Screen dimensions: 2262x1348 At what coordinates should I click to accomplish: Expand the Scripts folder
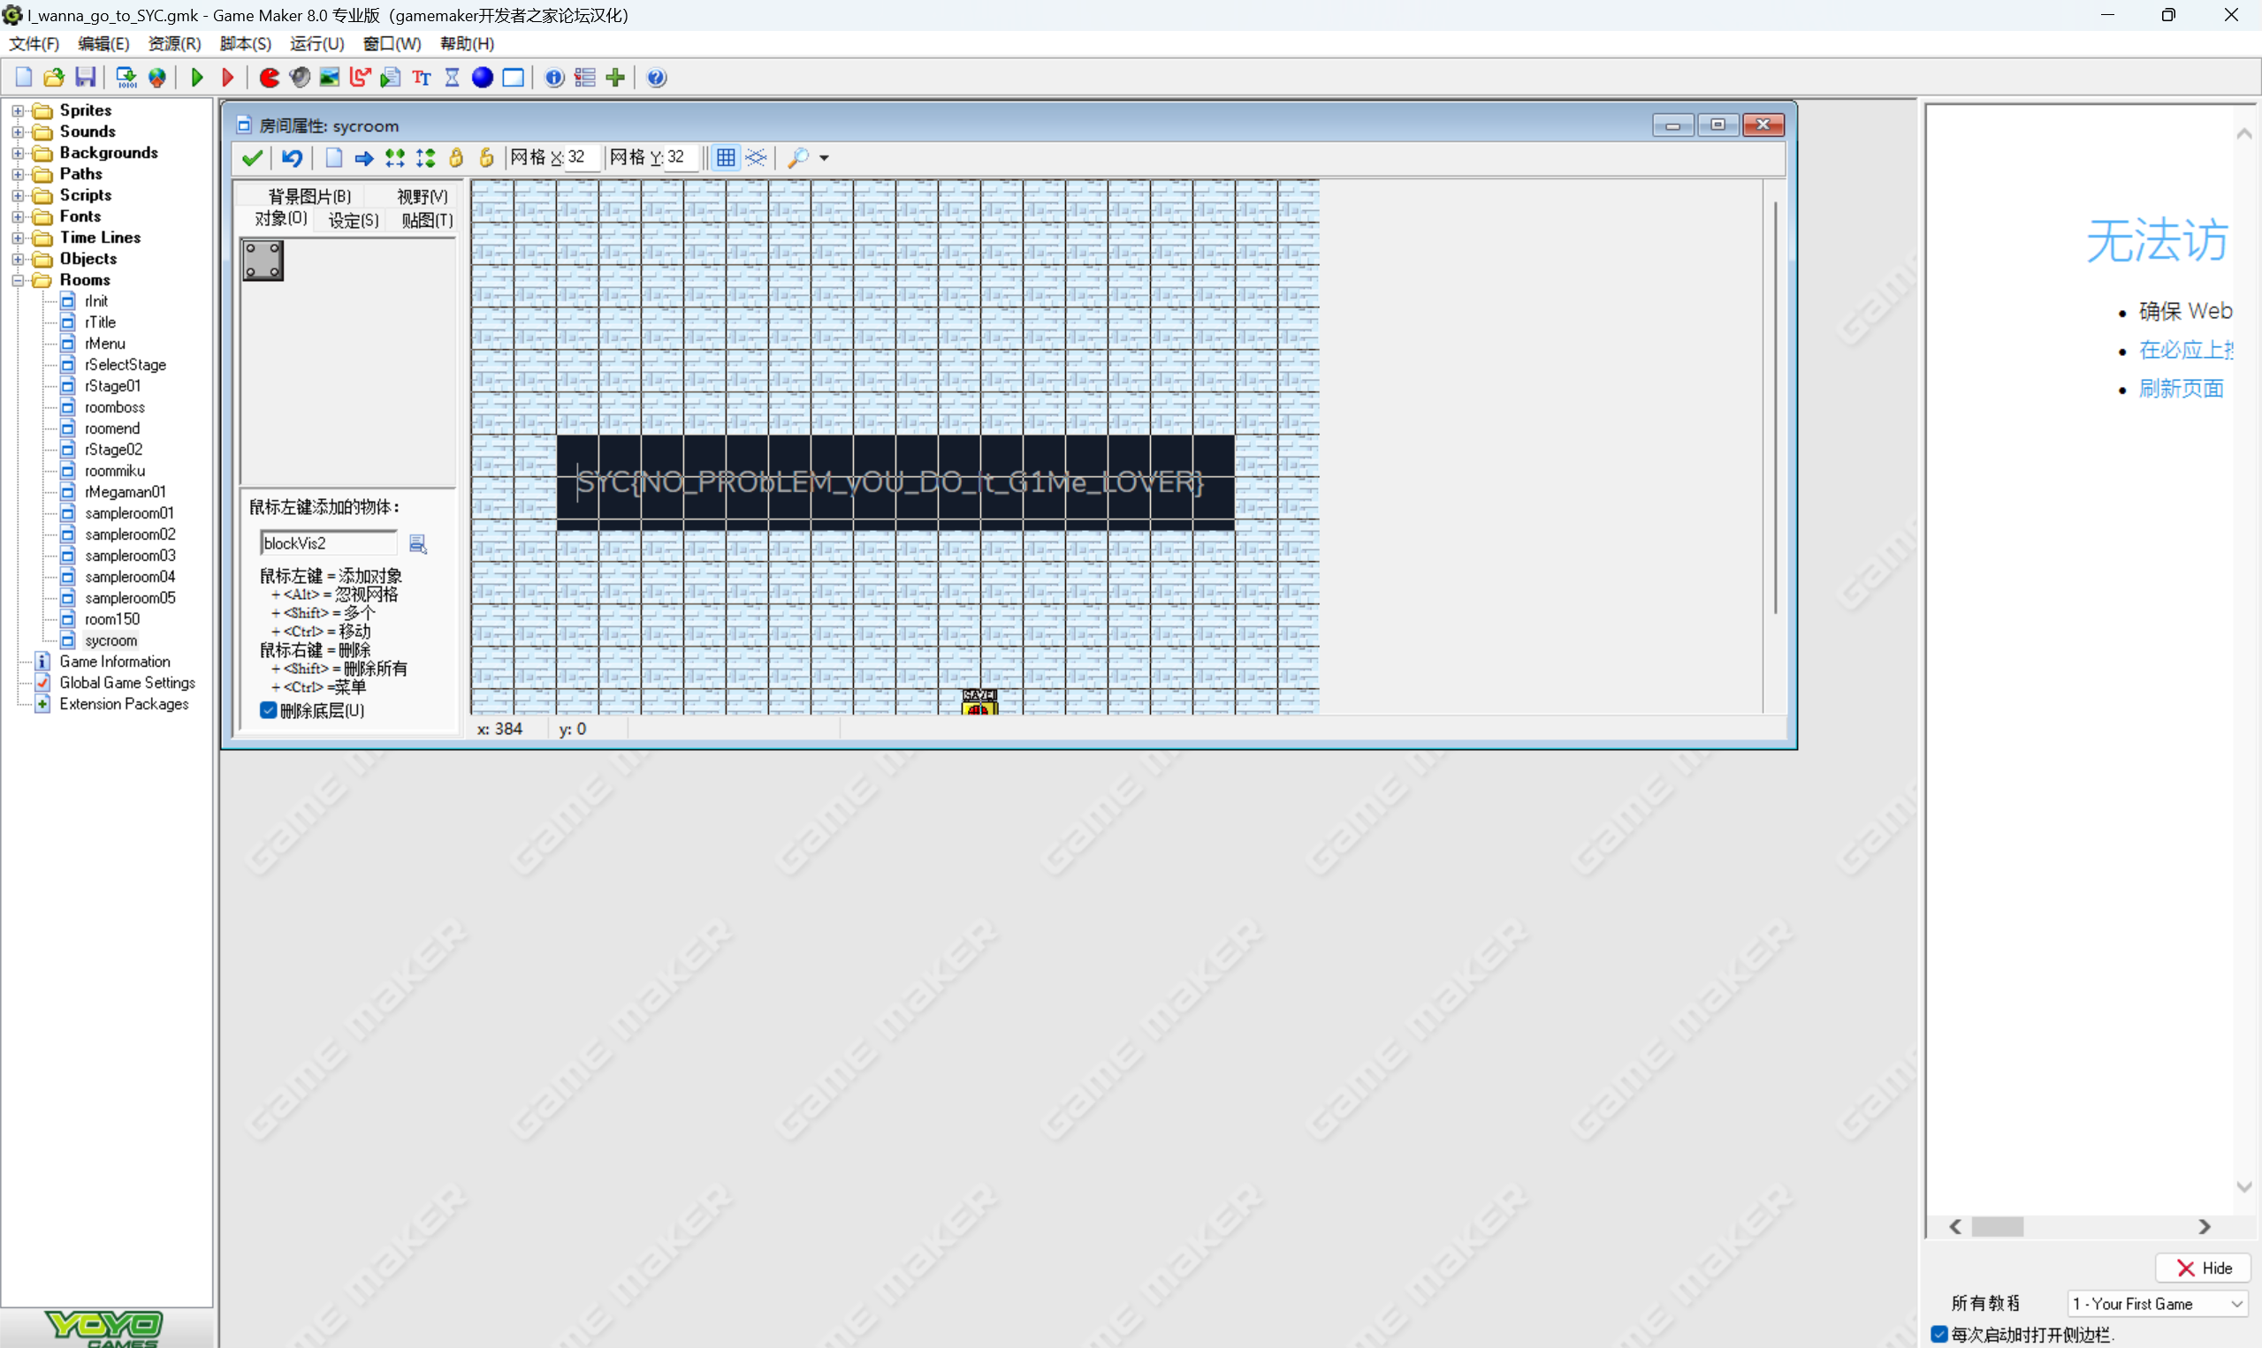(x=18, y=195)
